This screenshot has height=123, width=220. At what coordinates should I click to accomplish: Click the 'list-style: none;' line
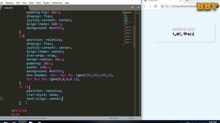click(x=43, y=95)
